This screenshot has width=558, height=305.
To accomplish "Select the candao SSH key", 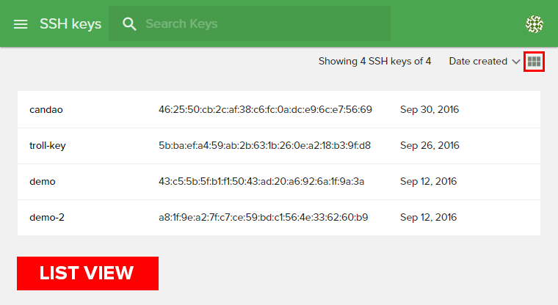I will click(x=46, y=110).
